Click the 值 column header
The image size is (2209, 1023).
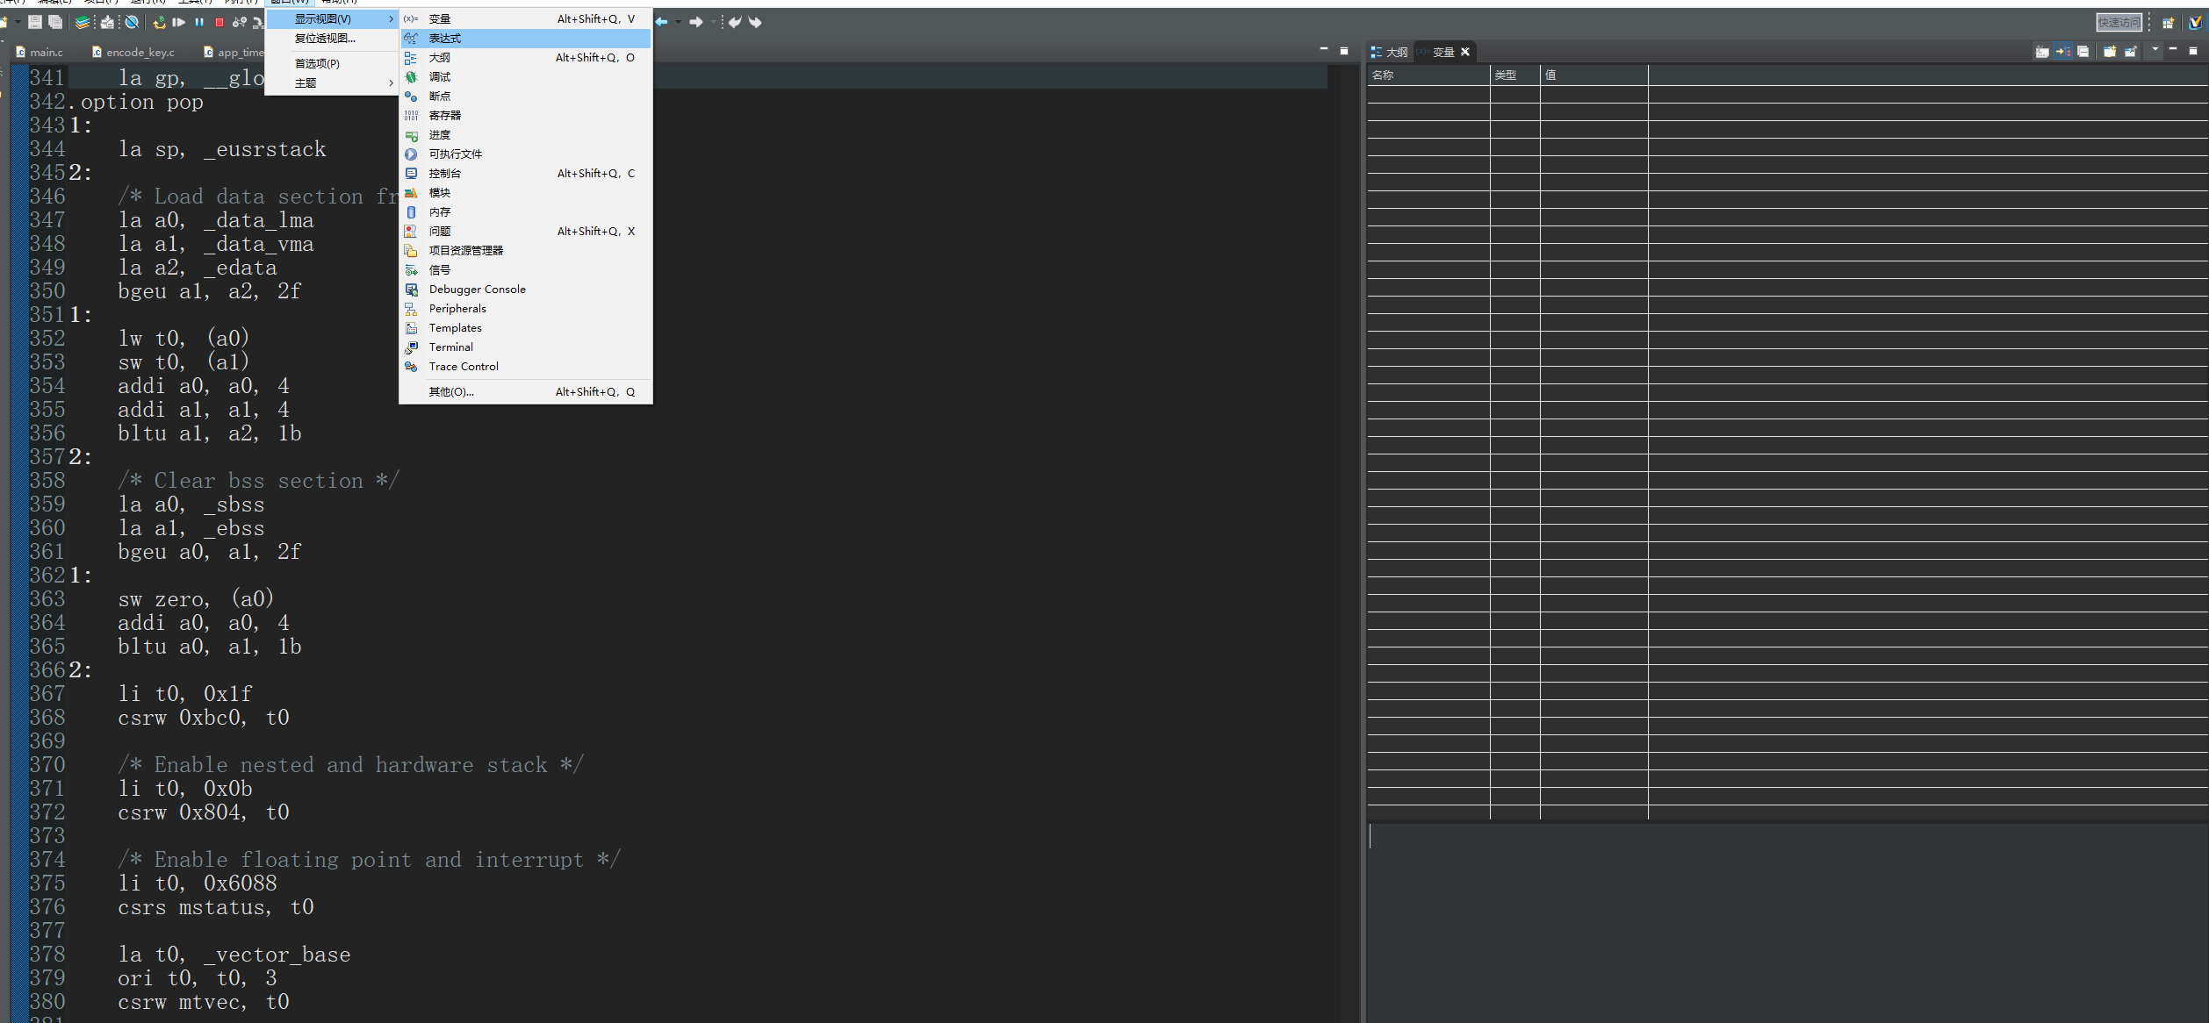(1594, 75)
